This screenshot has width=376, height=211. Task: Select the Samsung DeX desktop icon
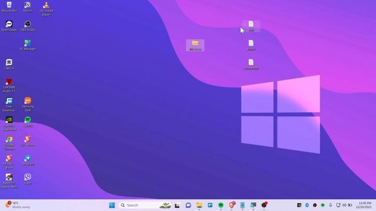pyautogui.click(x=28, y=104)
